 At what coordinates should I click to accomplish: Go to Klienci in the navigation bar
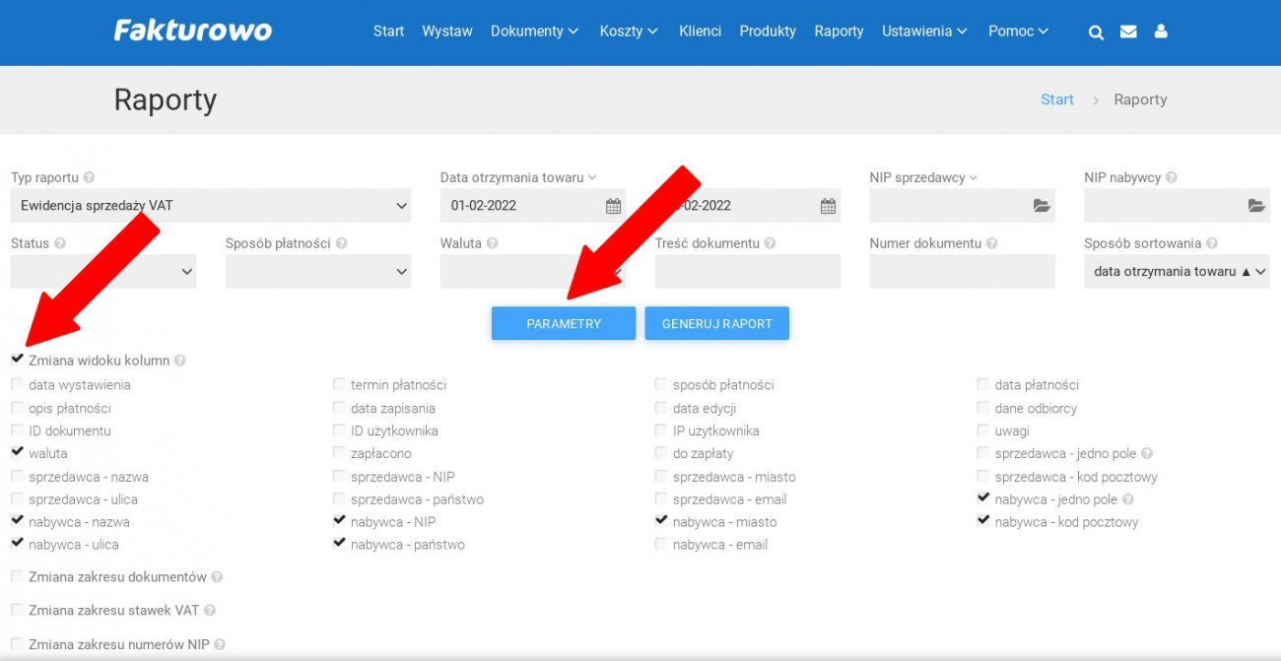(x=700, y=32)
